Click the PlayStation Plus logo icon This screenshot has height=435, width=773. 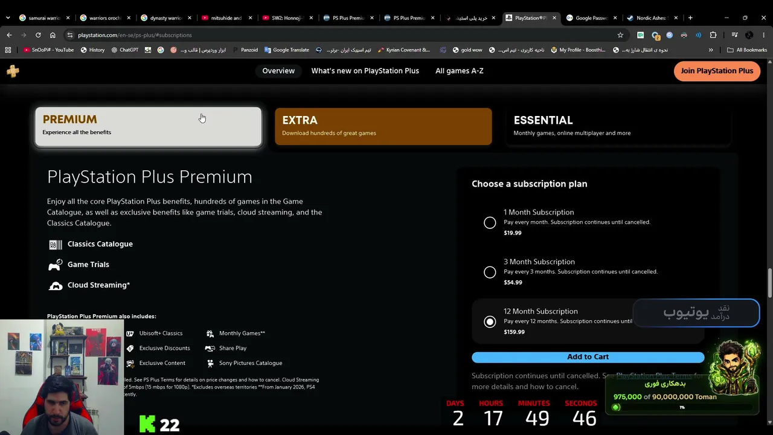point(13,71)
